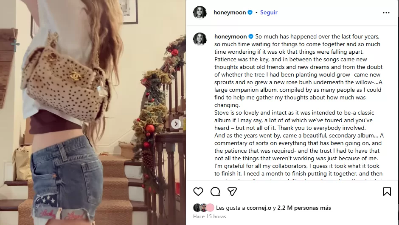Click the post photo of the Chanel bag
Screen dimensions: 399x225
pos(93,112)
